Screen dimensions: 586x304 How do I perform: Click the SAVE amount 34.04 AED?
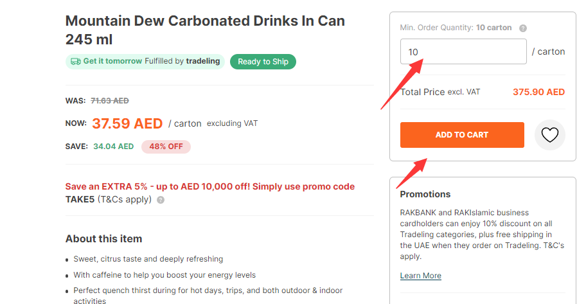coord(113,147)
